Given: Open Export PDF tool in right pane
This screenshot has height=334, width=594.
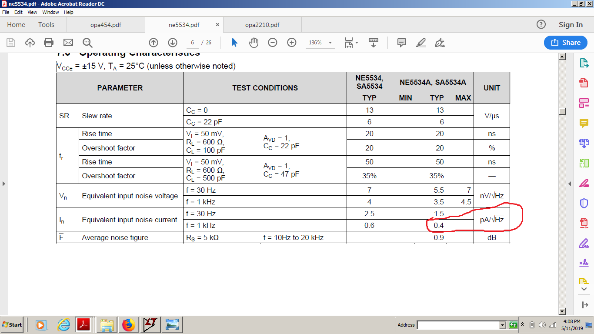Looking at the screenshot, I should click(x=584, y=63).
